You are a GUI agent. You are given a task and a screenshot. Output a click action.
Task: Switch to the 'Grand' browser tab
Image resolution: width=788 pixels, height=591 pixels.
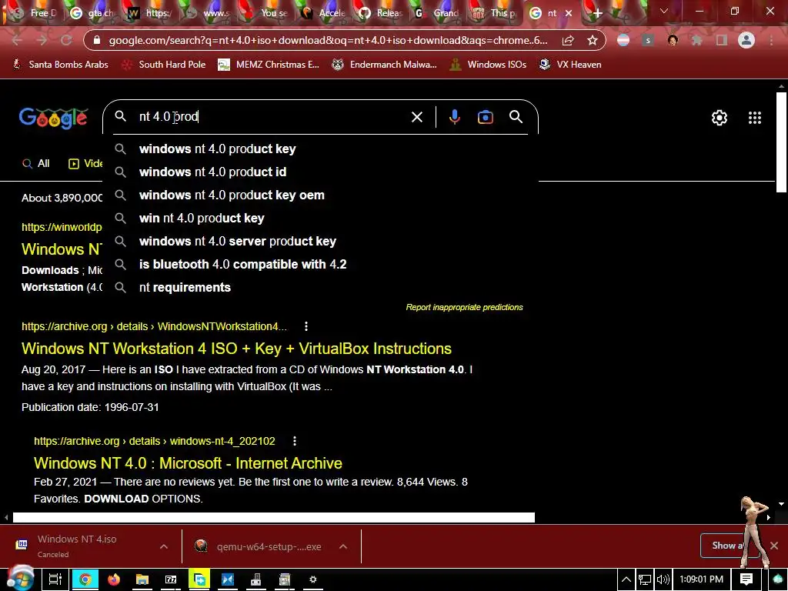[439, 13]
